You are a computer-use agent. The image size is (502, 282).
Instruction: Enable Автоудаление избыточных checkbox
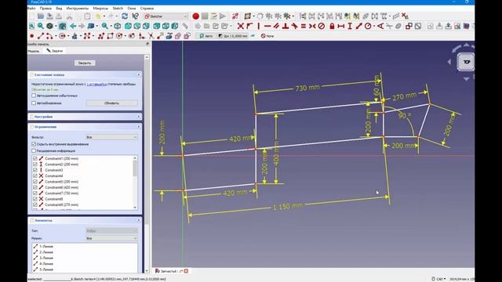click(x=34, y=96)
